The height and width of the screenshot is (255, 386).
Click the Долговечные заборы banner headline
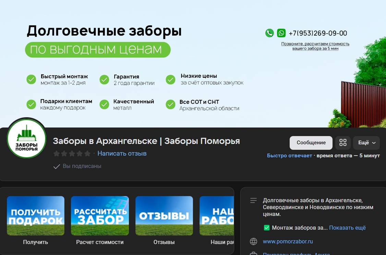pyautogui.click(x=104, y=31)
